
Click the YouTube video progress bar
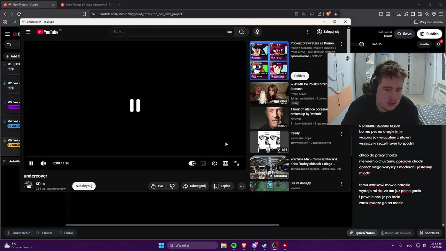(135, 156)
